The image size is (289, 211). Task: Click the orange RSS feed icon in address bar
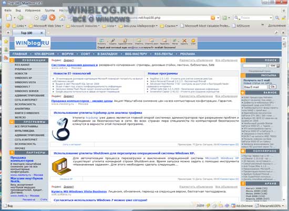[213, 18]
